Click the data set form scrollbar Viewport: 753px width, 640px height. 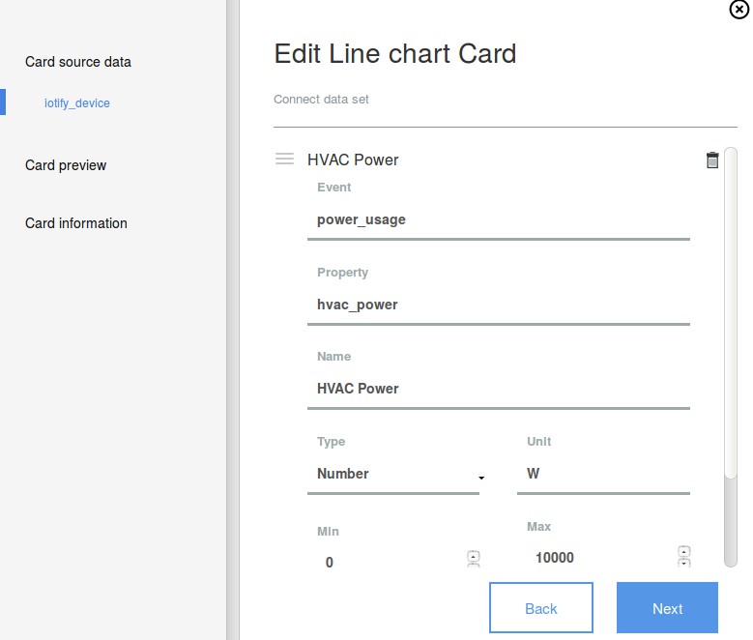(731, 309)
